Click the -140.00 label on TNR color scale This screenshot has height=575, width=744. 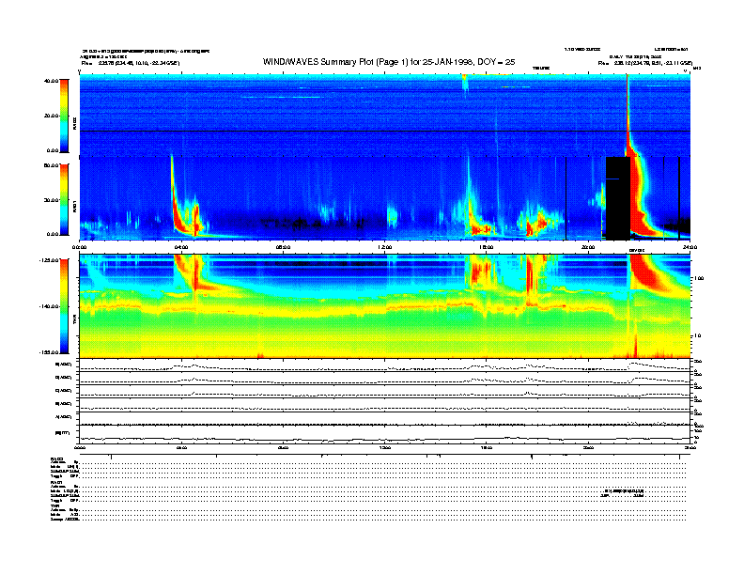point(50,306)
